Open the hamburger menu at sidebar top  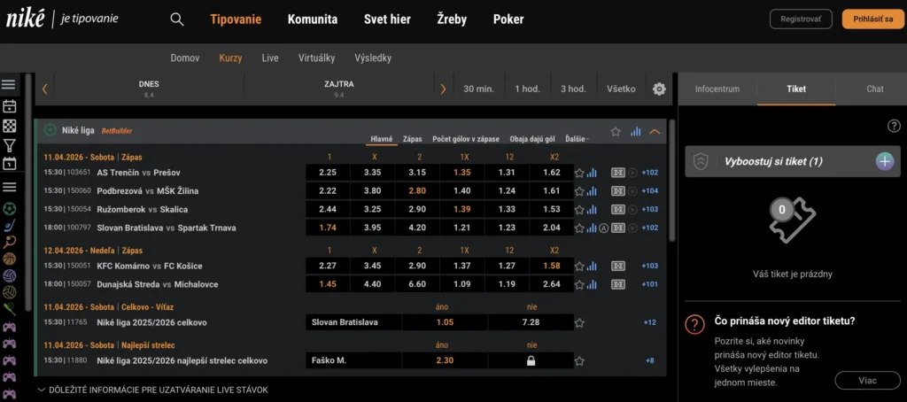click(9, 85)
